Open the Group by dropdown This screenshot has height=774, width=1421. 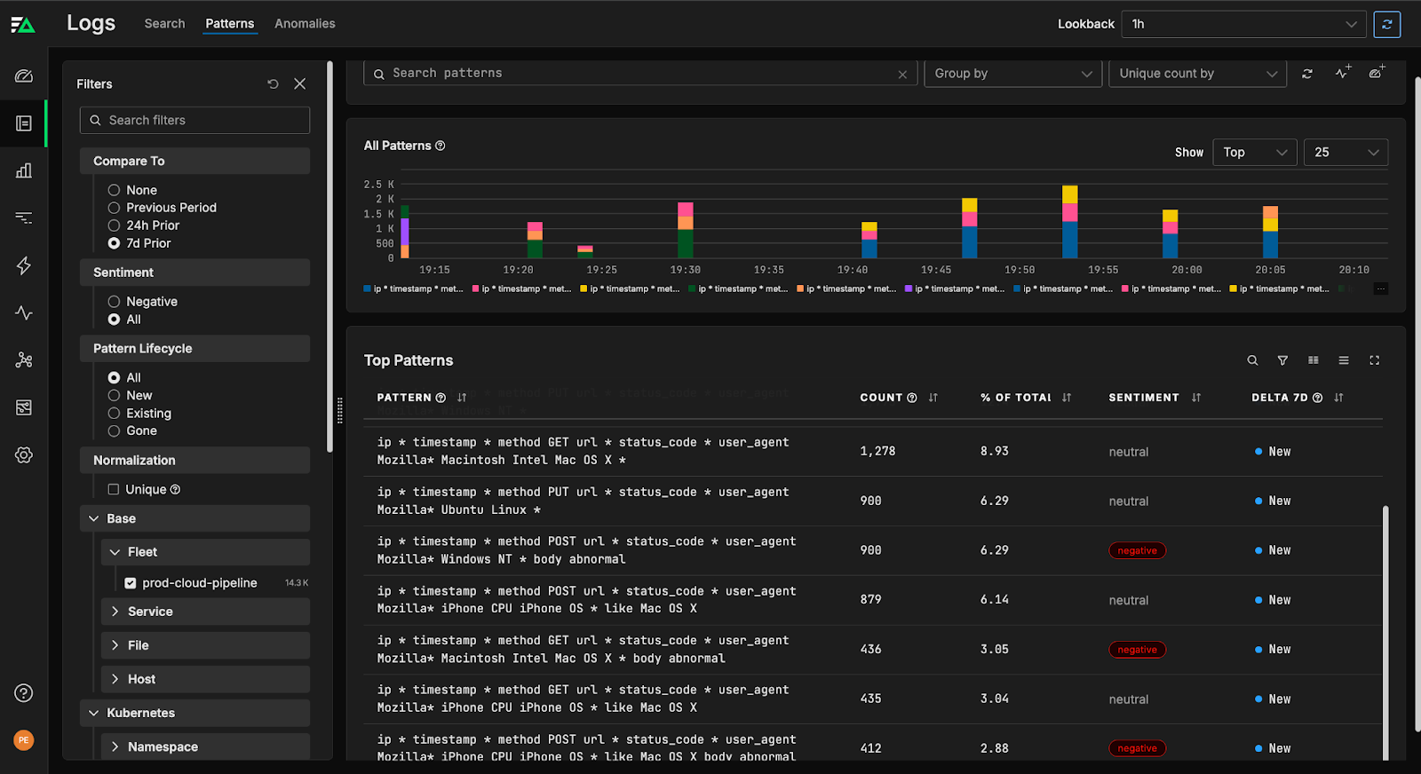pos(1012,74)
